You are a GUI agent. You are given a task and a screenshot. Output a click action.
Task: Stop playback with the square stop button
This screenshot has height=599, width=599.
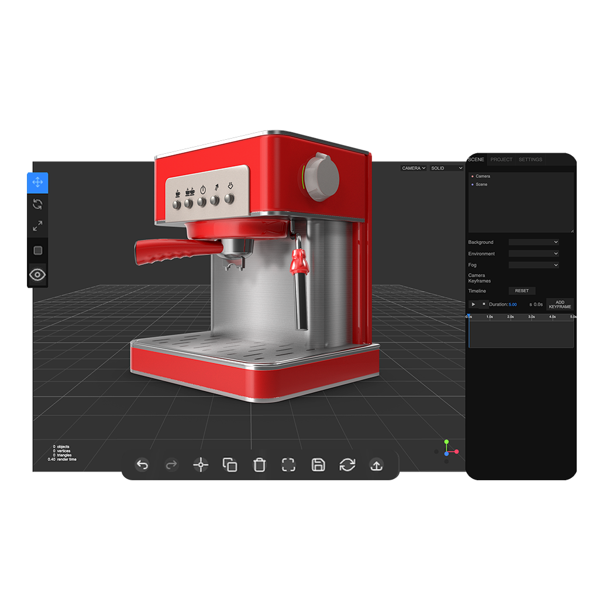click(484, 304)
